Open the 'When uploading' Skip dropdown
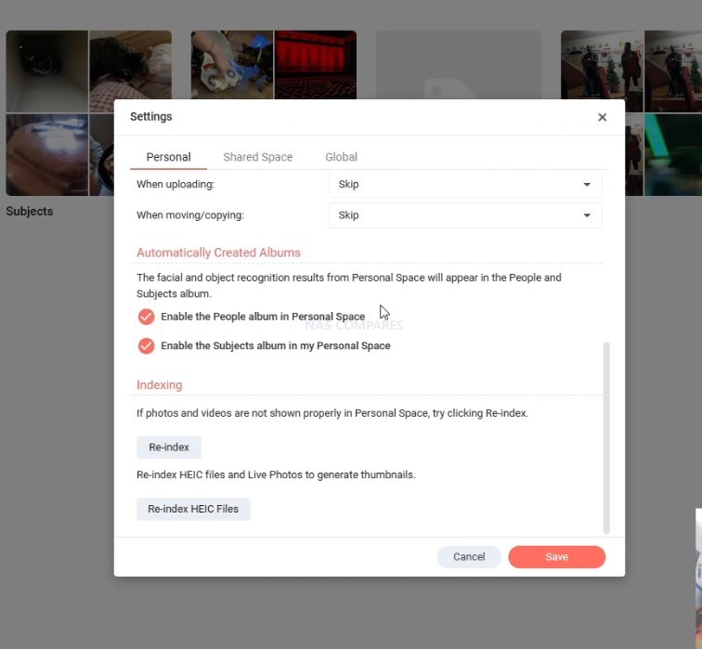702x649 pixels. coord(464,185)
